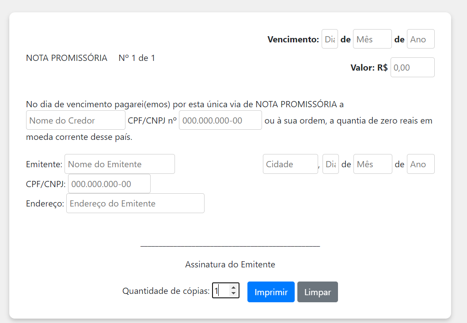
Task: Click inside the Quantidade de cópias number box
Action: 221,290
